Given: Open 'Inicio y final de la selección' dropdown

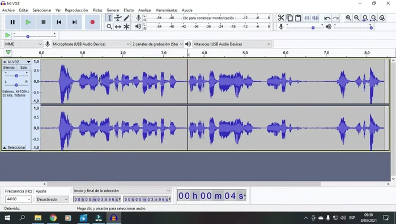Looking at the screenshot, I should click(x=122, y=191).
